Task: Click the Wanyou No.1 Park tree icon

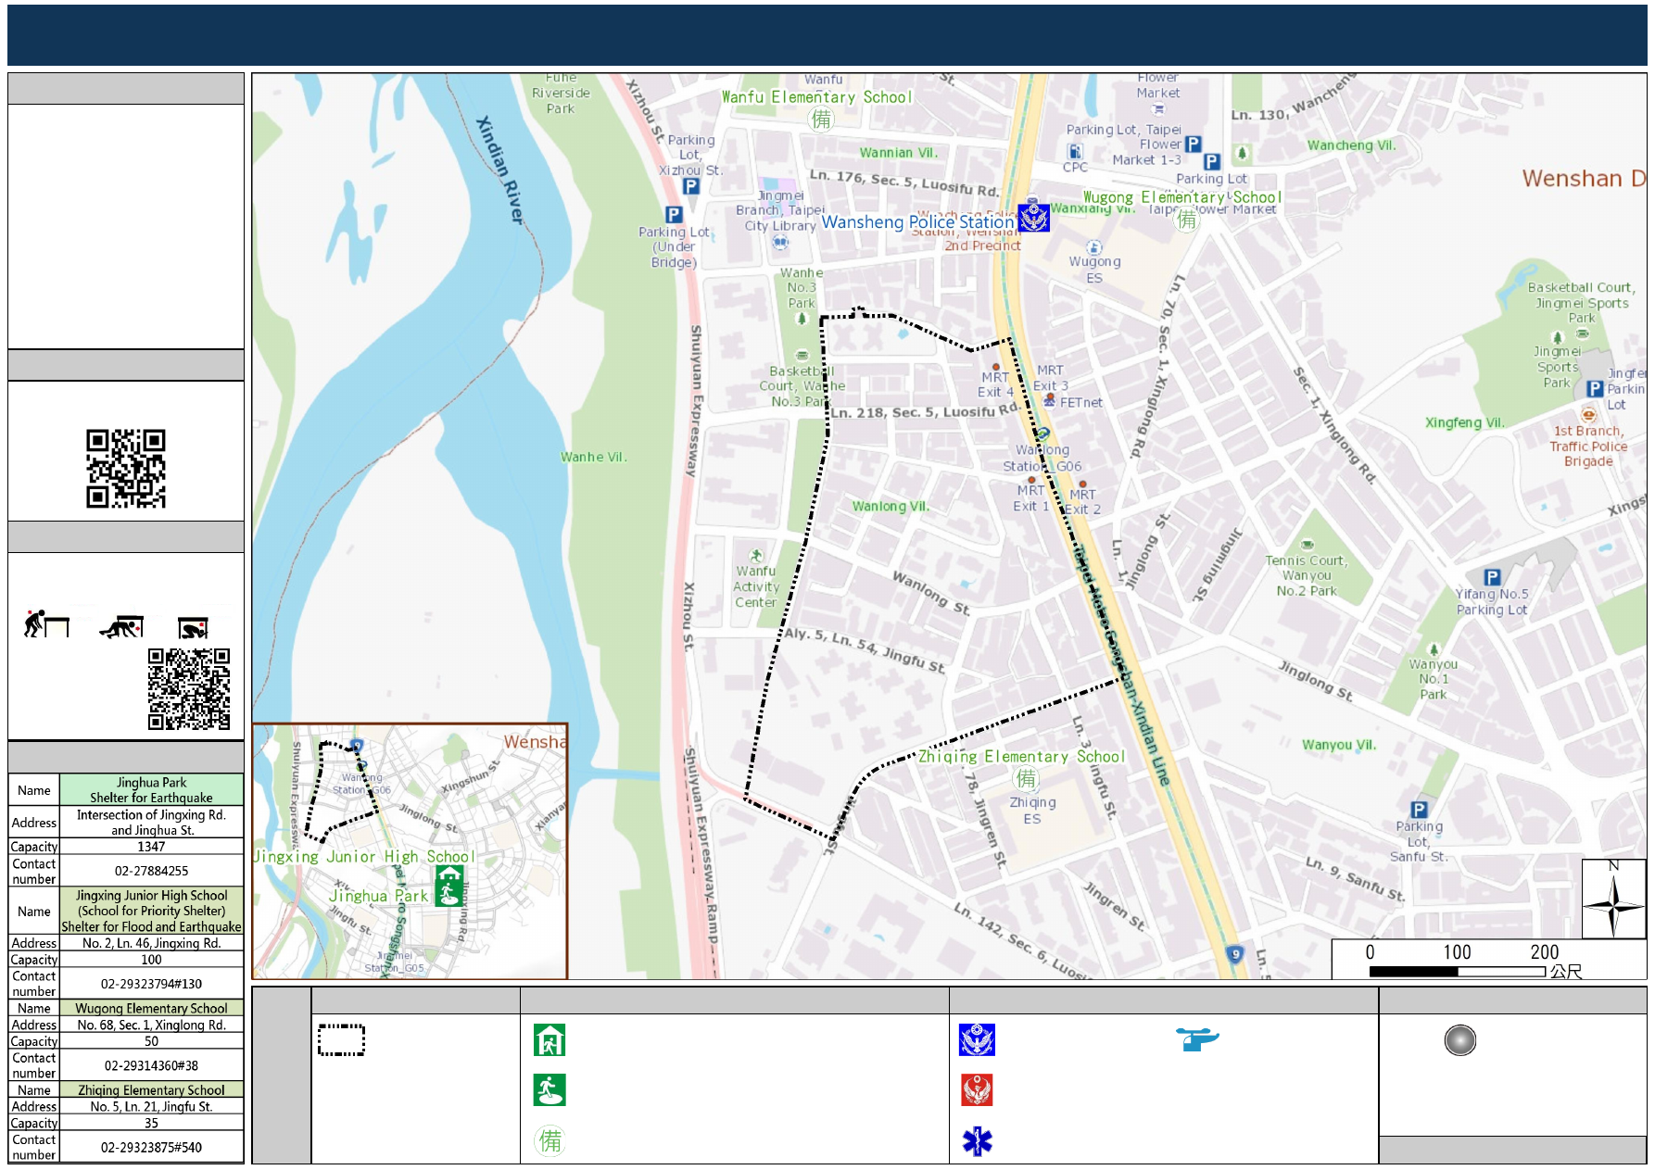Action: [x=1434, y=649]
